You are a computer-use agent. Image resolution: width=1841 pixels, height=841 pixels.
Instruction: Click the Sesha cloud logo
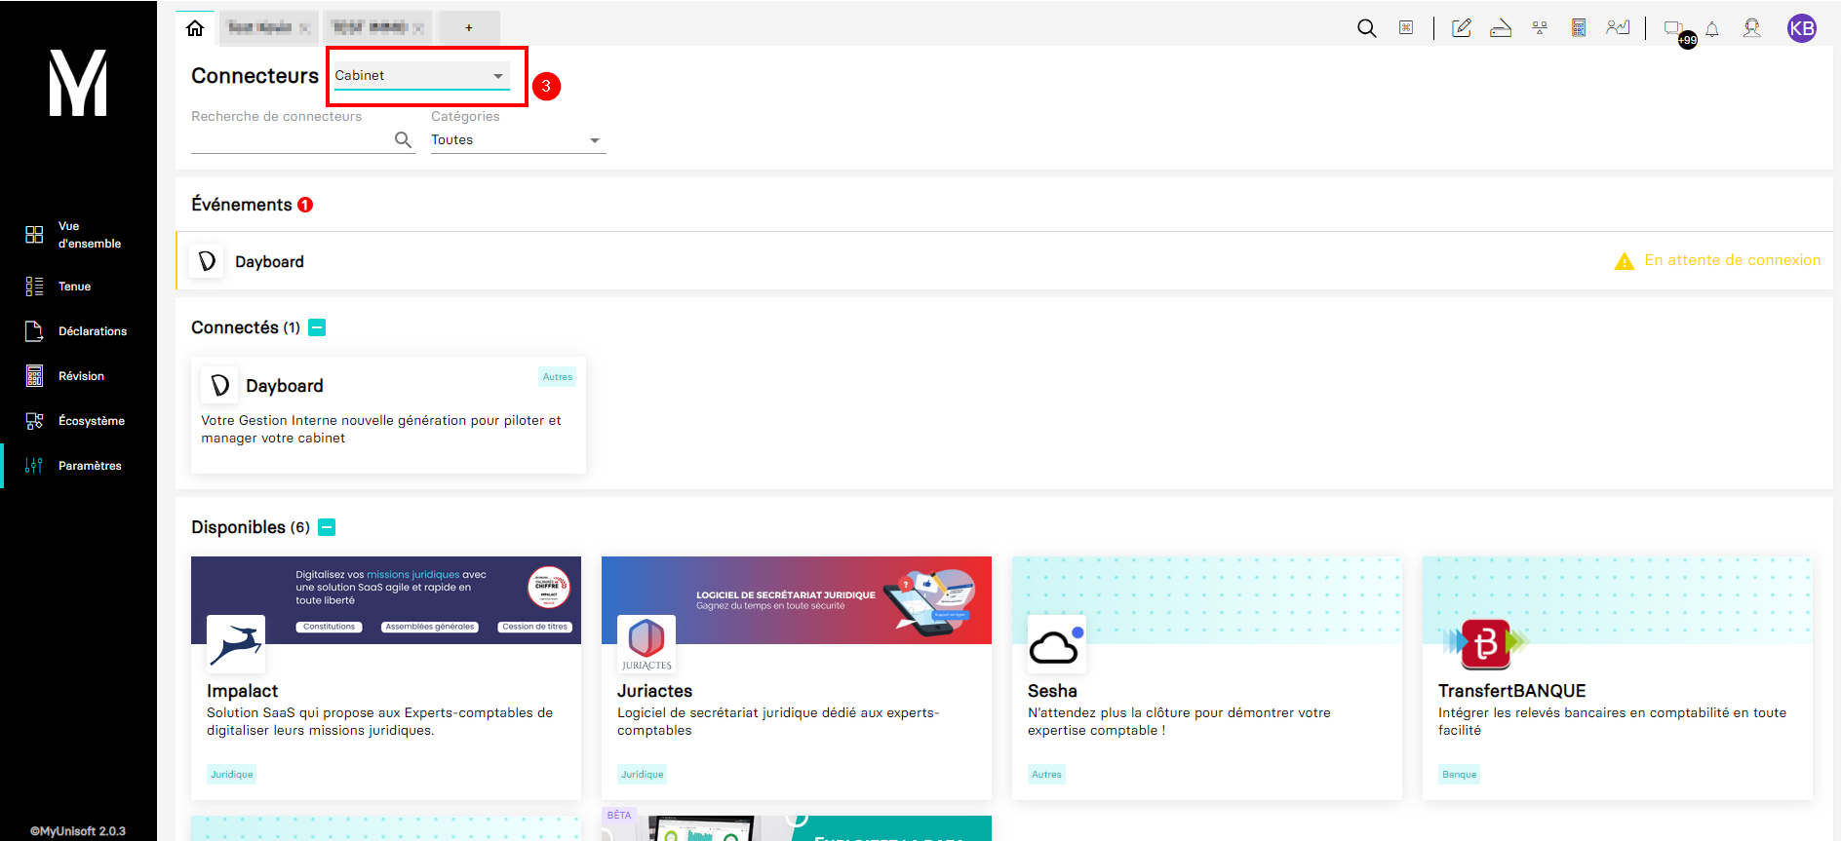(x=1057, y=644)
